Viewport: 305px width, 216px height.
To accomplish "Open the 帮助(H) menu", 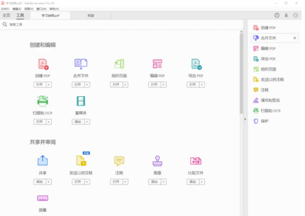I will 54,9.
